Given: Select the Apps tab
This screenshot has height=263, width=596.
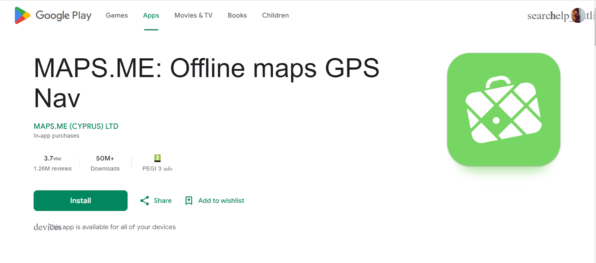Looking at the screenshot, I should pyautogui.click(x=151, y=15).
